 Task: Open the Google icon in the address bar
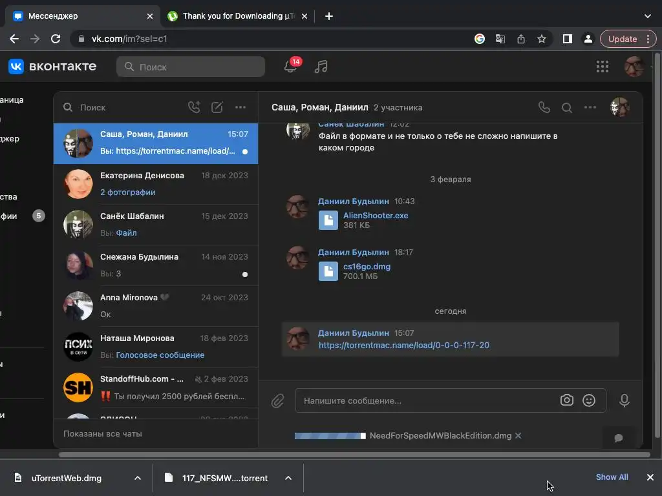tap(479, 39)
